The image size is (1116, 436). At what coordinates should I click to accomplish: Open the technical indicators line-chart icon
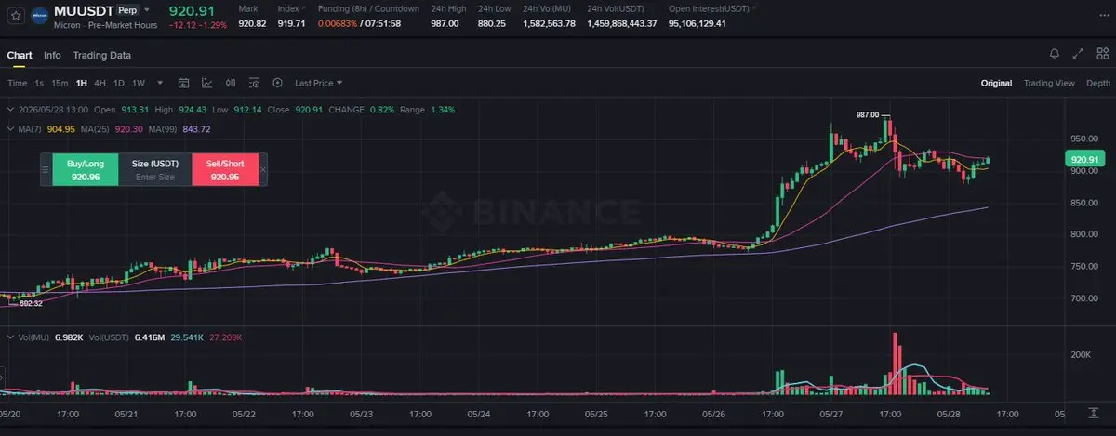coord(206,83)
